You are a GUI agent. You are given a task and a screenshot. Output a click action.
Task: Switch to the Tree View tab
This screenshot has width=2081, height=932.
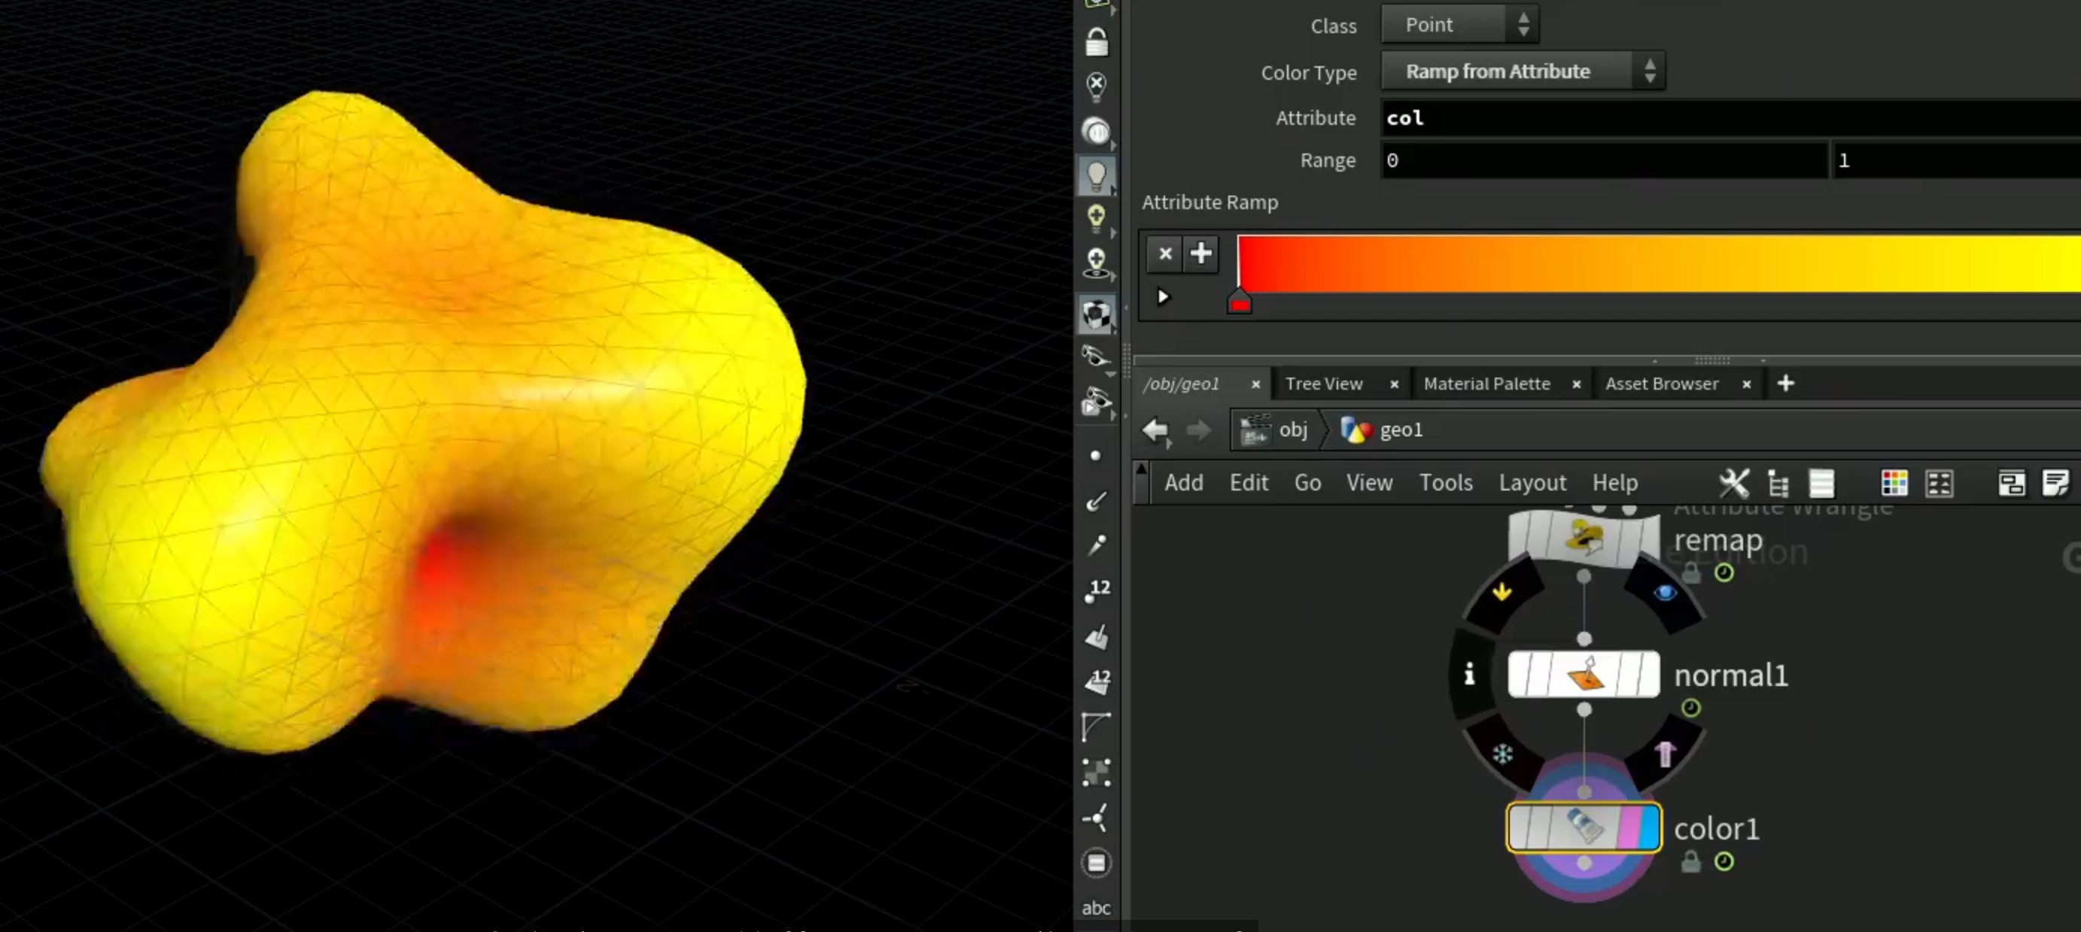pos(1323,384)
